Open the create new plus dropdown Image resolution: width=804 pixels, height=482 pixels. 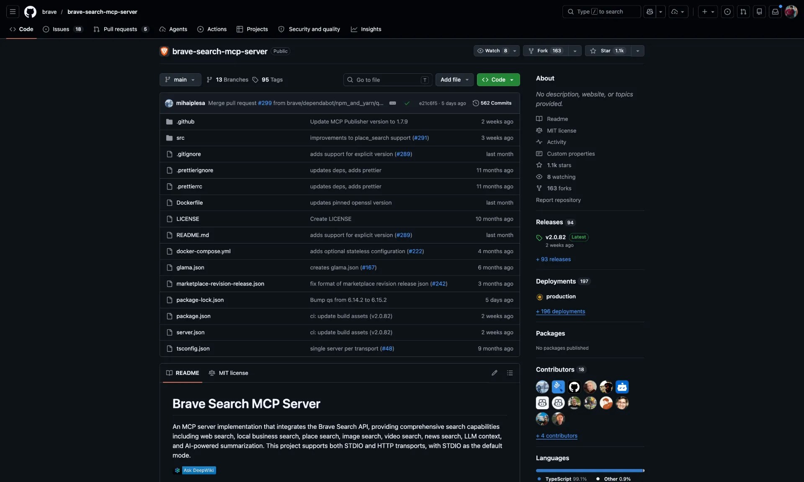click(x=708, y=12)
